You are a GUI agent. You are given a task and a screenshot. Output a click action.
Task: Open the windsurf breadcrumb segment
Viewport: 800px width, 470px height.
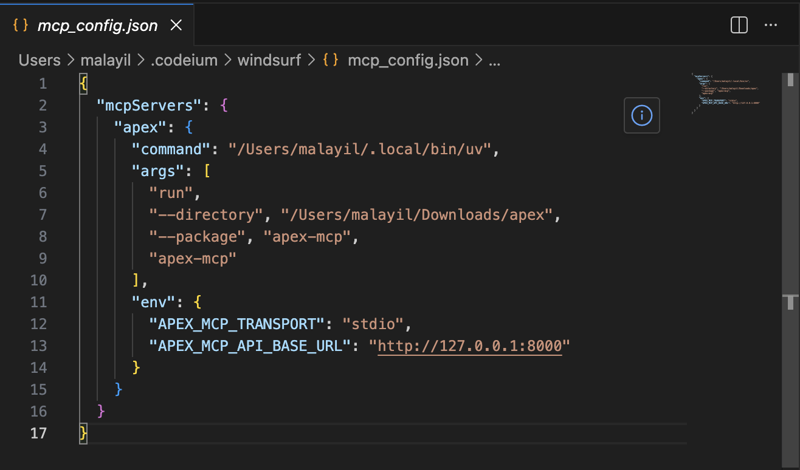(268, 60)
